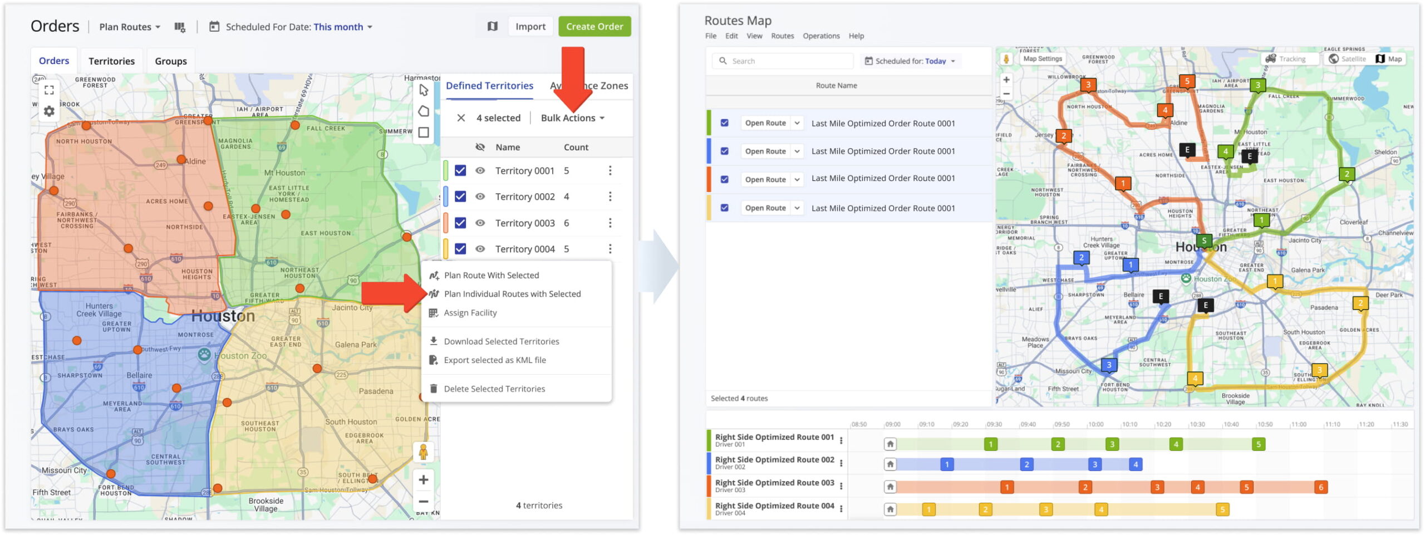1425x535 pixels.
Task: Open the Map Settings control
Action: (1042, 58)
